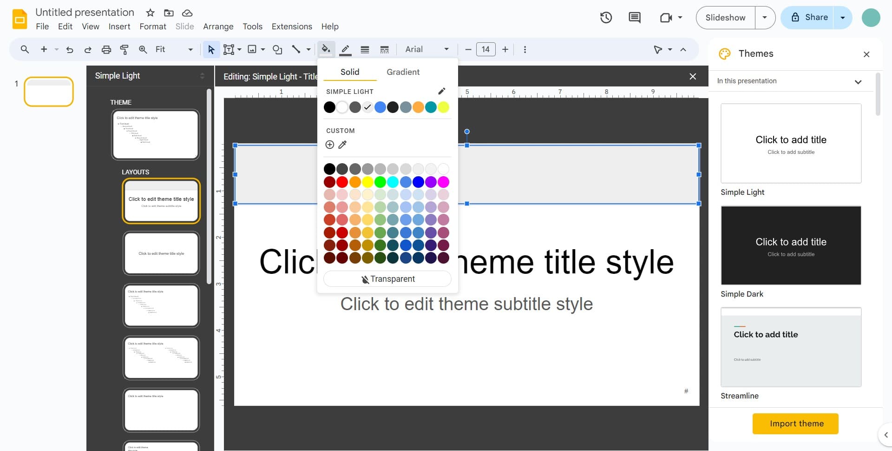Switch to Gradient fill tab
Viewport: 892px width, 451px height.
[403, 72]
